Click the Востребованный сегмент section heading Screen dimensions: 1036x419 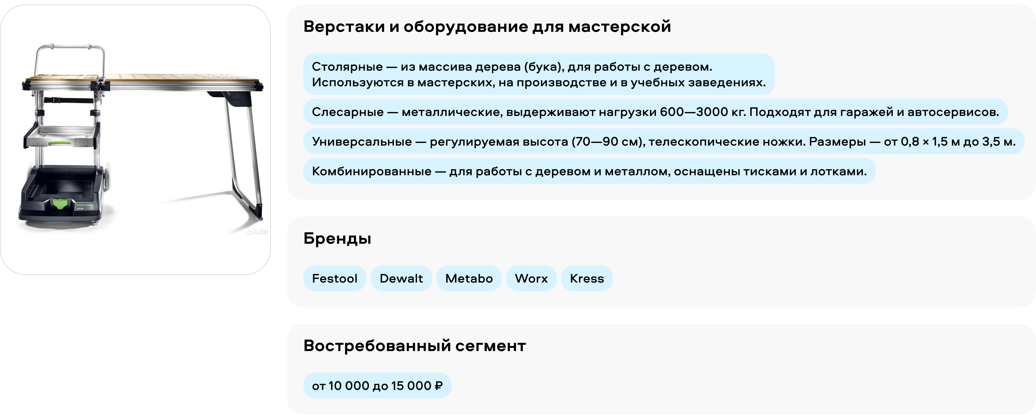(x=415, y=346)
